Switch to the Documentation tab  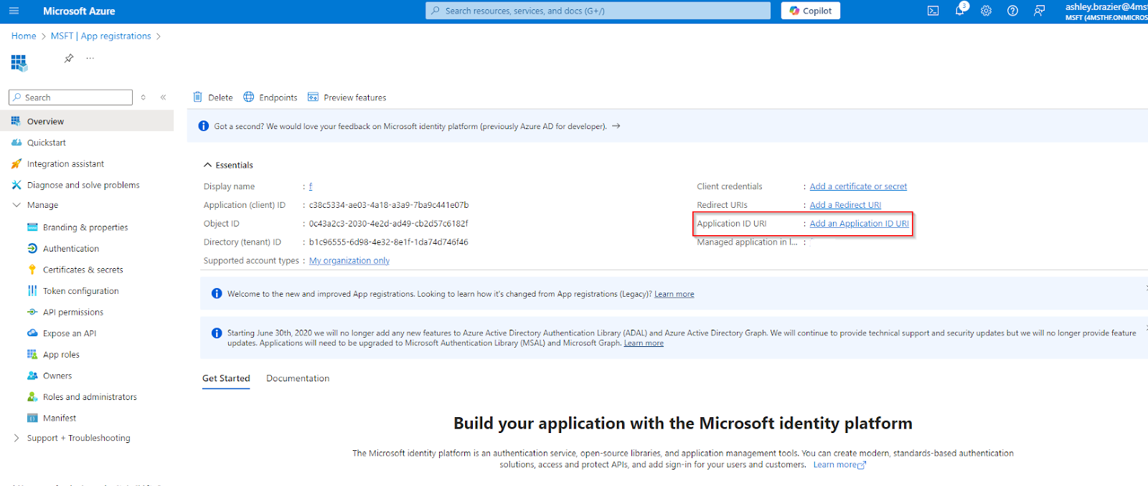coord(298,378)
